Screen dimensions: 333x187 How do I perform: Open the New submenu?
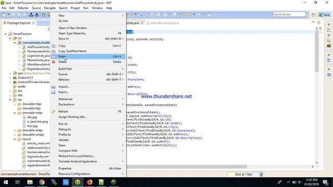(88, 16)
